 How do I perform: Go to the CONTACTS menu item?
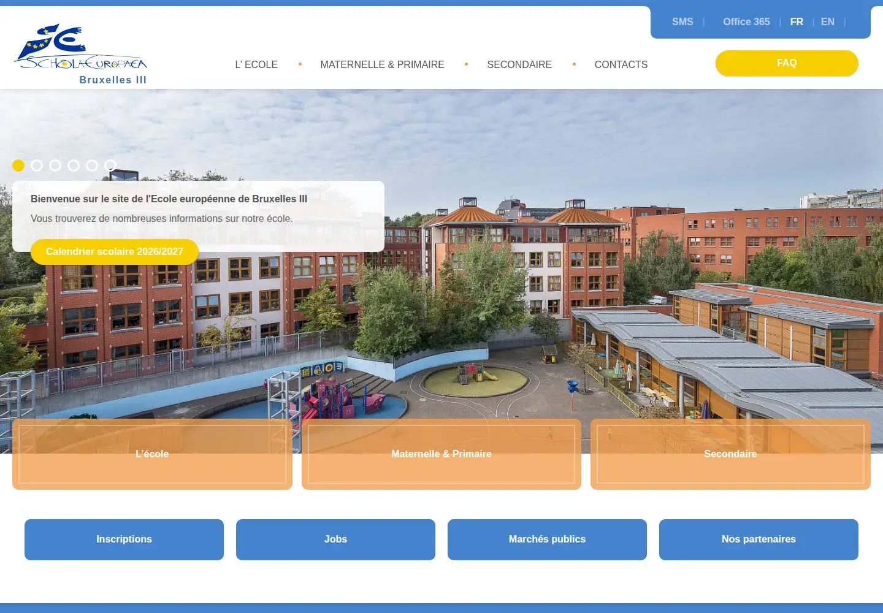coord(621,64)
